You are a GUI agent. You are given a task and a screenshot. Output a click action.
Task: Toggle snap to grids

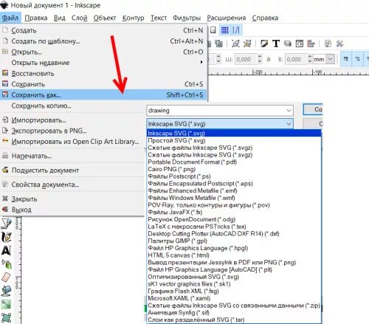click(x=224, y=30)
